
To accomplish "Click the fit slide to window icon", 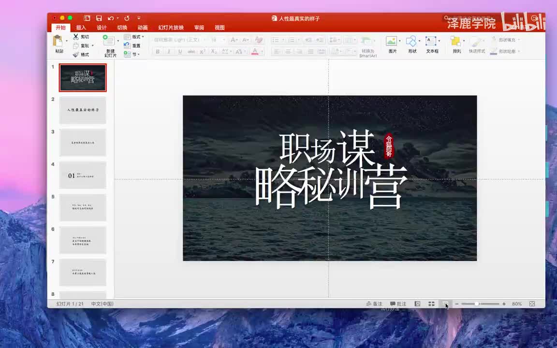I will tap(532, 304).
